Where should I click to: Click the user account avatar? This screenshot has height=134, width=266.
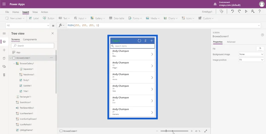coord(262,4)
